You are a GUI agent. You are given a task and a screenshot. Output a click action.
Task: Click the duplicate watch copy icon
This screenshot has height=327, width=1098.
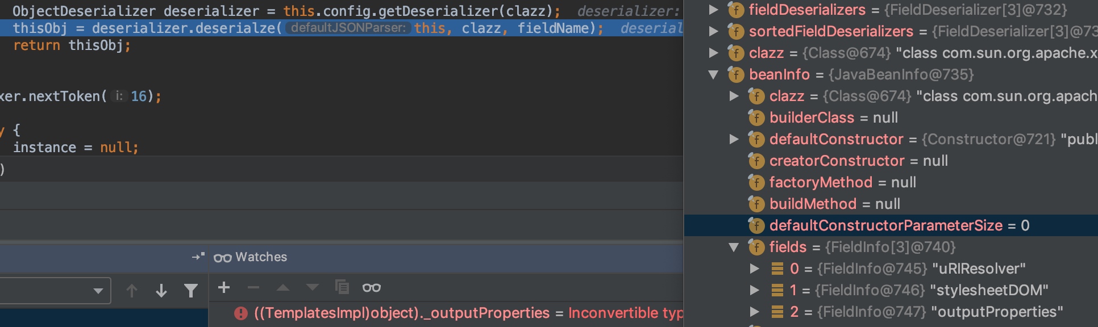342,287
